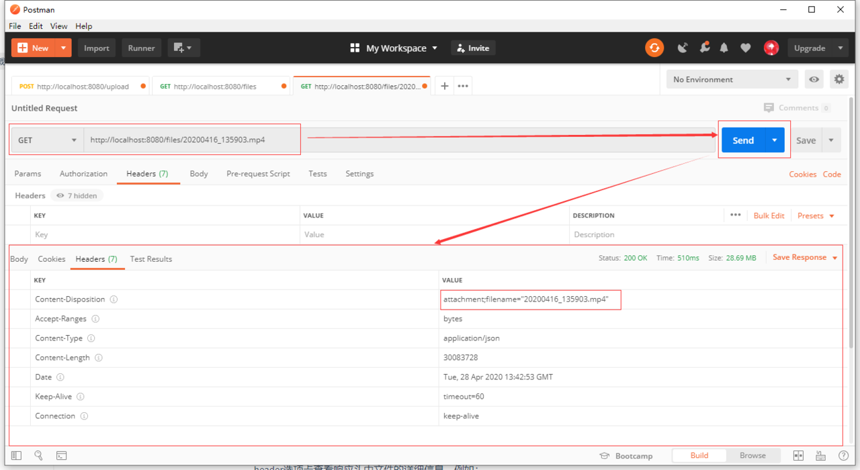Open the Help menu
This screenshot has height=470, width=860.
(x=84, y=26)
